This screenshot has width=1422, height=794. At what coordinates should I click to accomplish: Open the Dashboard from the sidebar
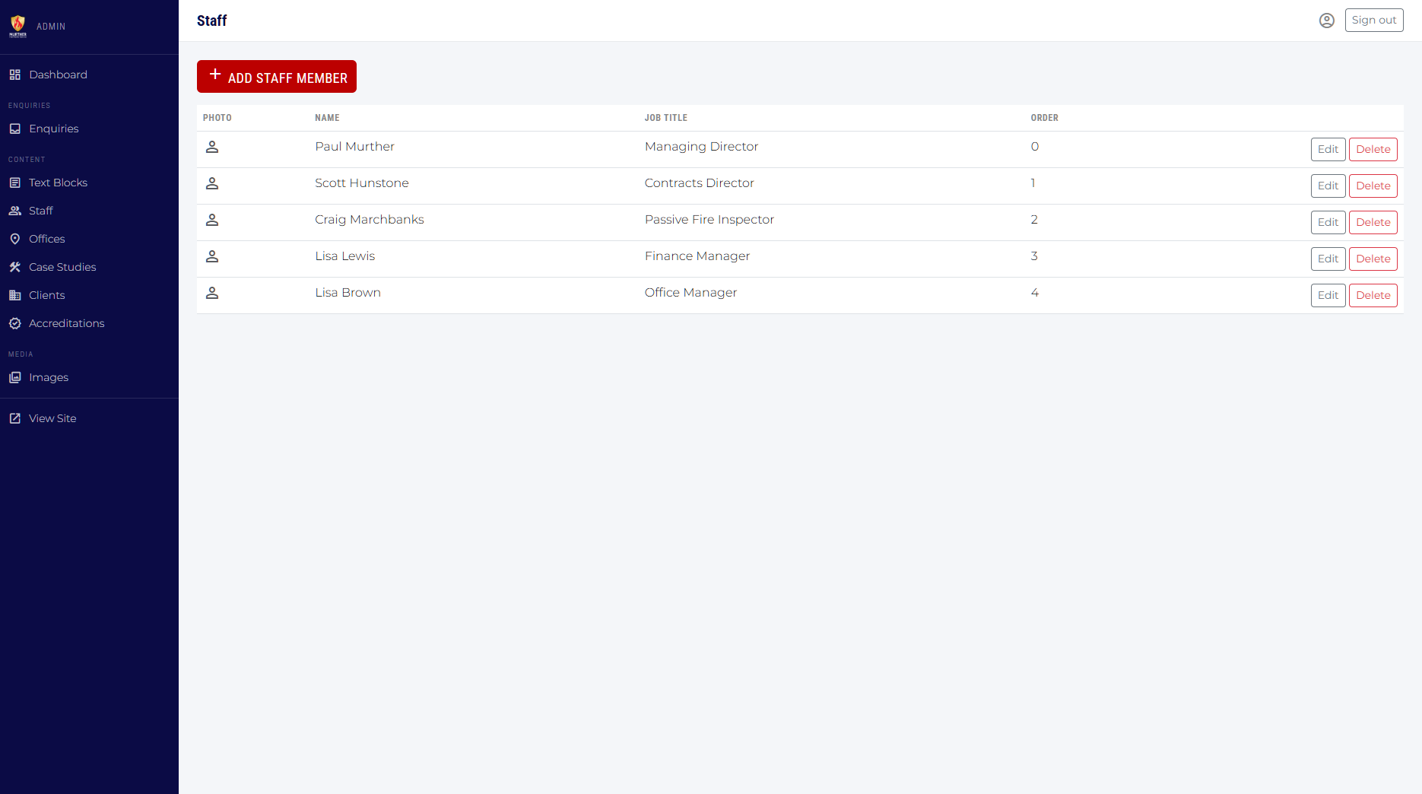click(15, 74)
